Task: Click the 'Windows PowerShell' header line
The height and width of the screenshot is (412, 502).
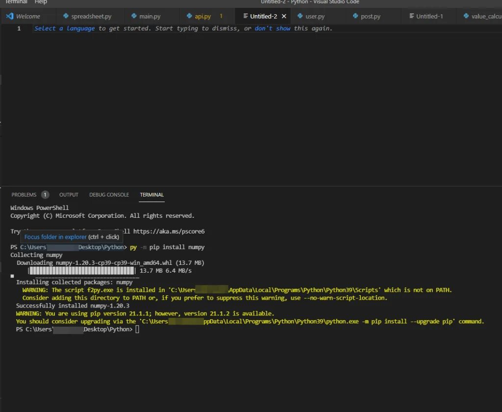Action: point(39,207)
